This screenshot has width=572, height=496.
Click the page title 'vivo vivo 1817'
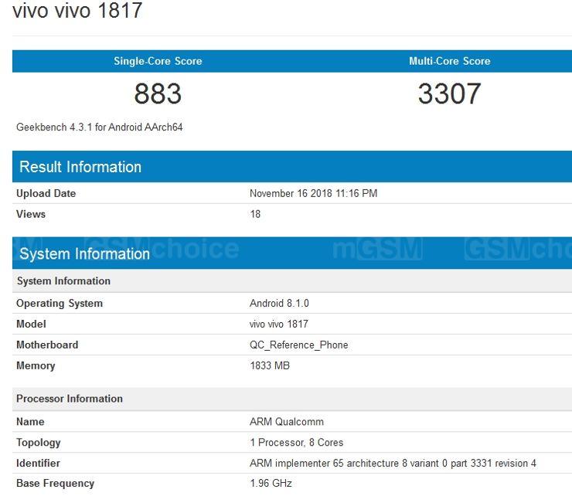(77, 12)
